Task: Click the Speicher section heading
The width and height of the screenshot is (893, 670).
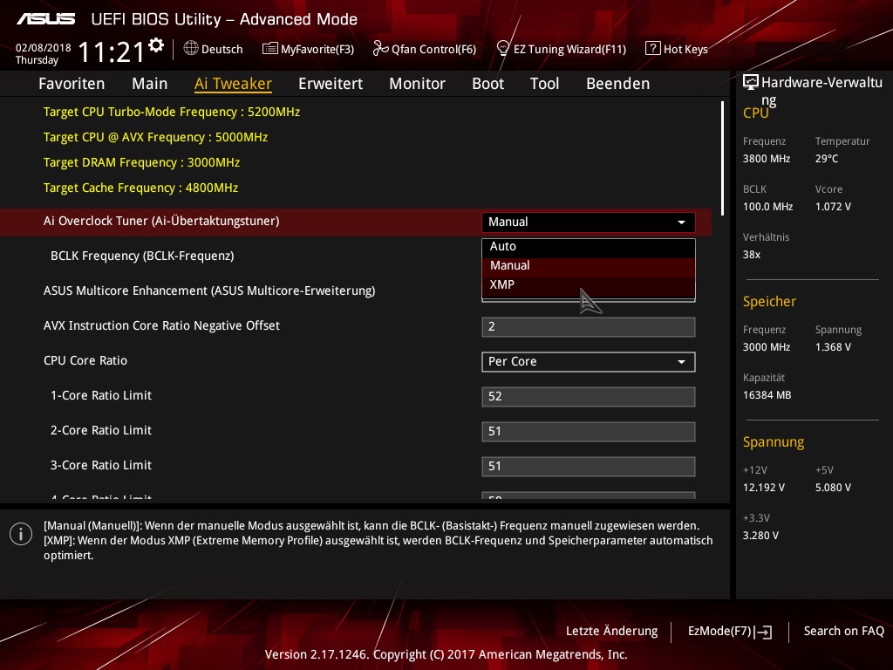Action: click(769, 301)
